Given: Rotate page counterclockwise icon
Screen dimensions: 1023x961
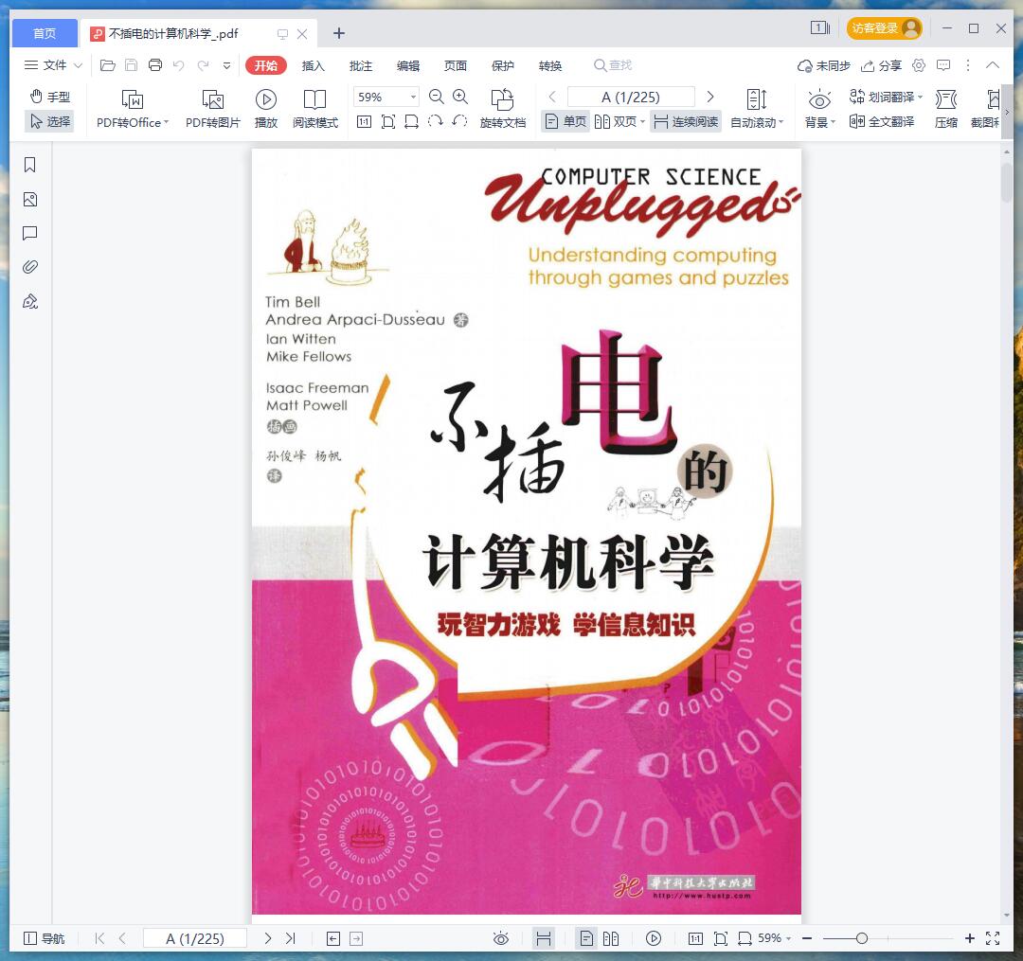Looking at the screenshot, I should coord(459,122).
